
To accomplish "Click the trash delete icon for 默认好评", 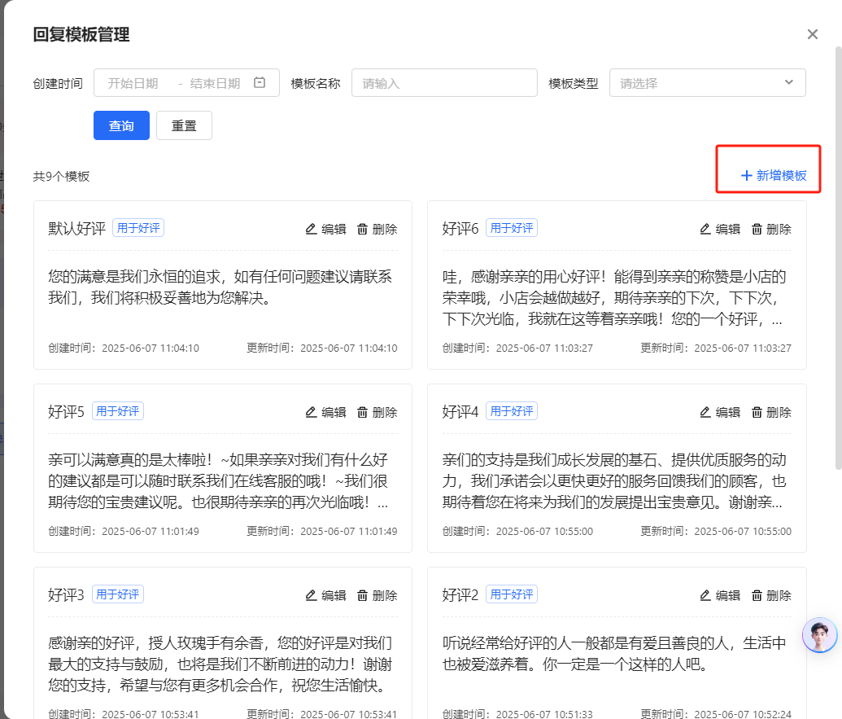I will 363,229.
